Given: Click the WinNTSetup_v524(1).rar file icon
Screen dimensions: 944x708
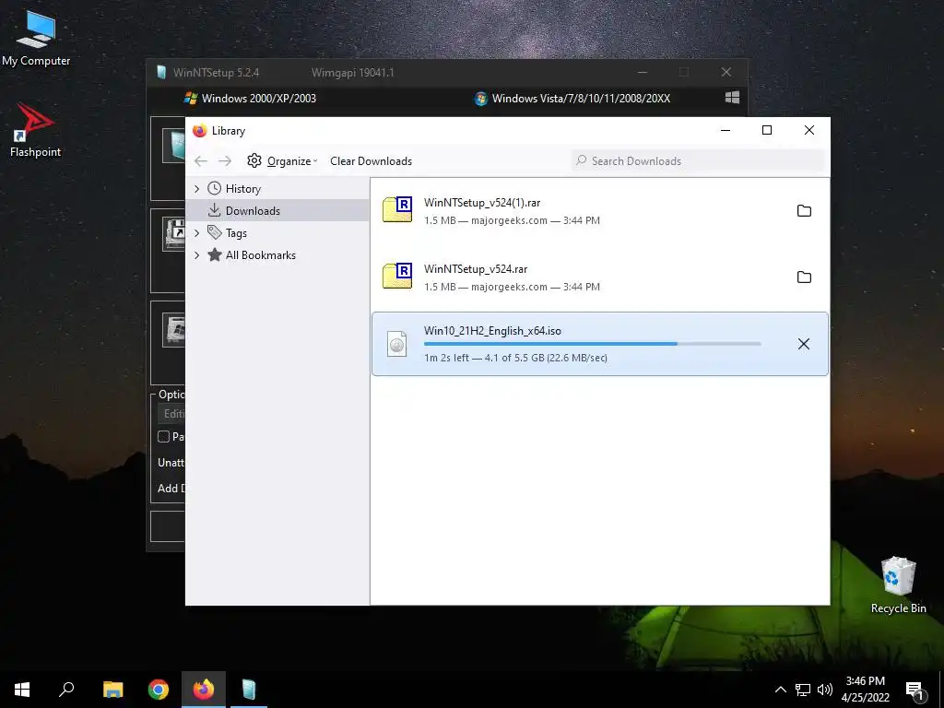Looking at the screenshot, I should pos(397,209).
